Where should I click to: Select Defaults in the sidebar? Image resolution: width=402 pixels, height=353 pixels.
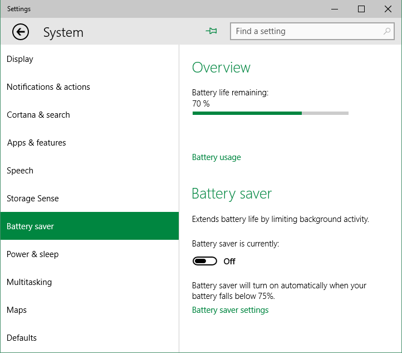point(22,338)
